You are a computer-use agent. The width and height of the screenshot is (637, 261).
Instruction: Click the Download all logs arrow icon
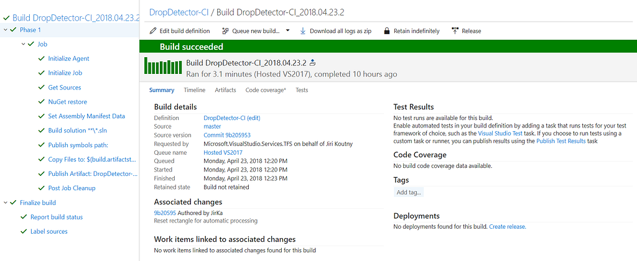tap(303, 31)
